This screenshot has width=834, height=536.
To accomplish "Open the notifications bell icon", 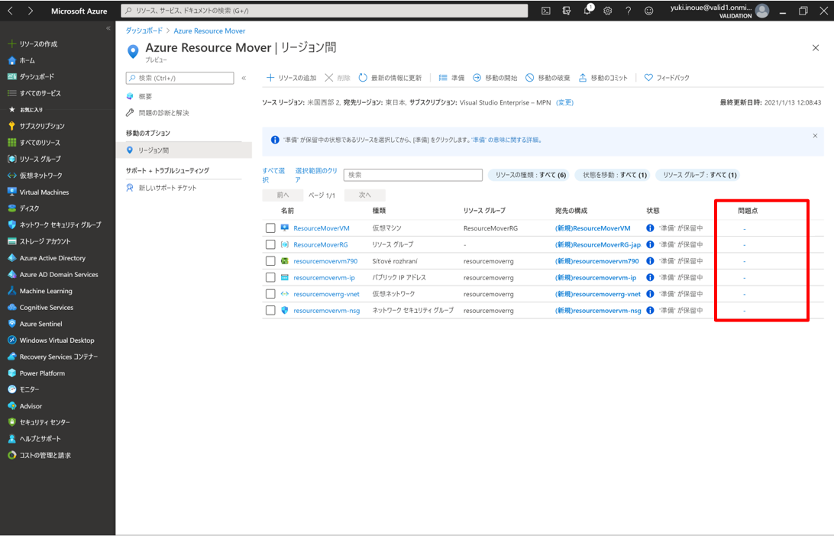I will 588,10.
